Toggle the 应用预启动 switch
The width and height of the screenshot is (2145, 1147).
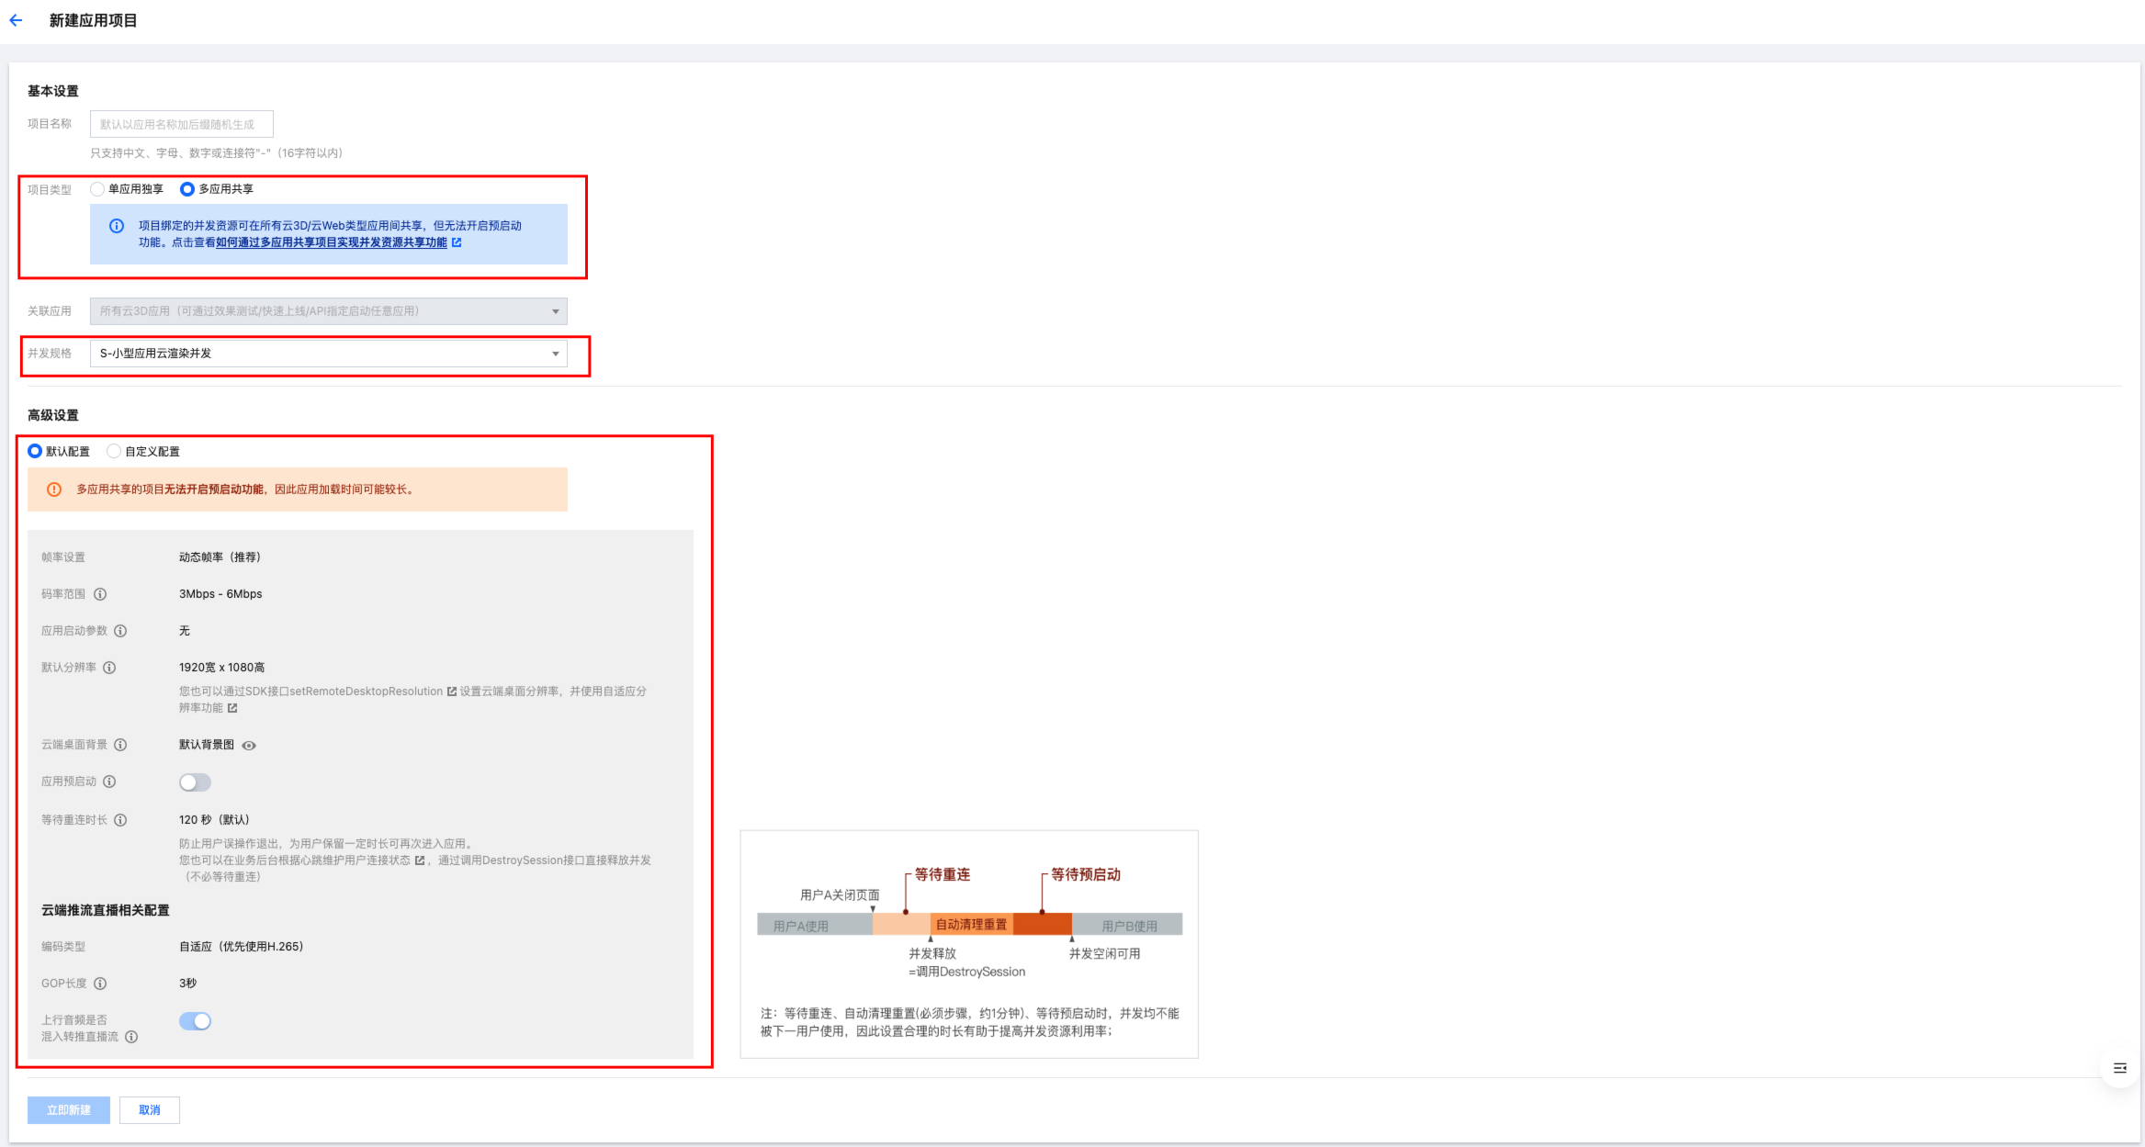(x=195, y=782)
